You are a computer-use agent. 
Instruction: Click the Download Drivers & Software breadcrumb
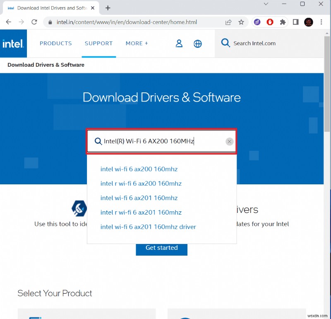coord(46,65)
